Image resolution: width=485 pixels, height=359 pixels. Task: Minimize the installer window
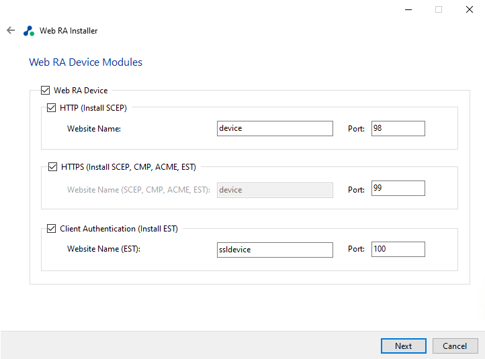click(x=407, y=9)
